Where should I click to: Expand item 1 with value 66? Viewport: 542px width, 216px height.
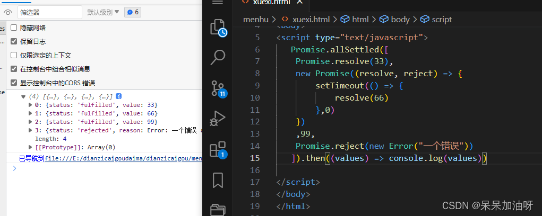tap(30, 113)
